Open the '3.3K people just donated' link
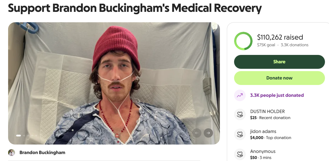The image size is (329, 161). coord(277,95)
